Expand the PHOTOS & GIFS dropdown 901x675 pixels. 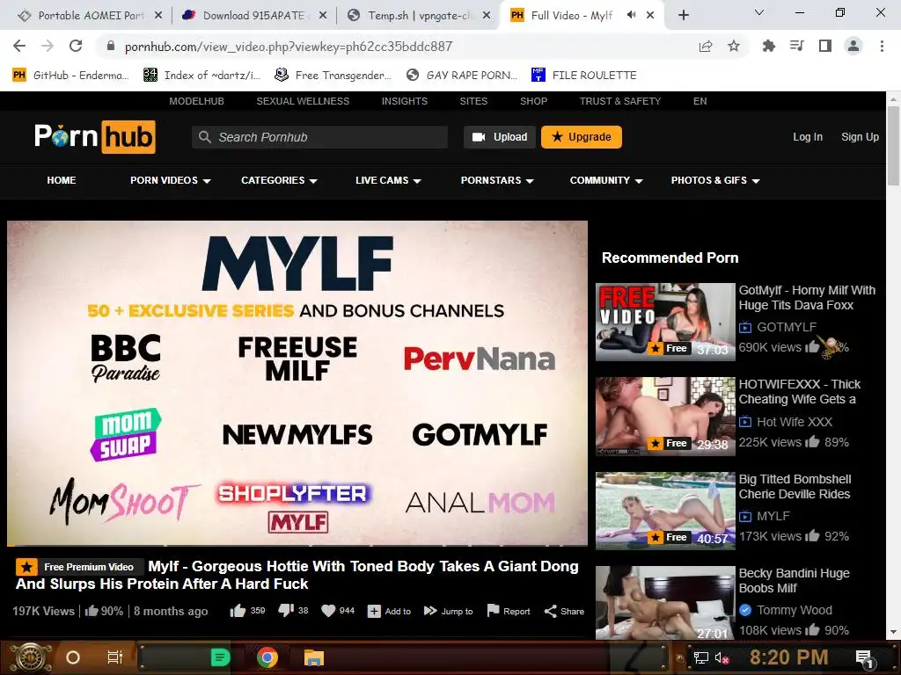[x=715, y=180]
